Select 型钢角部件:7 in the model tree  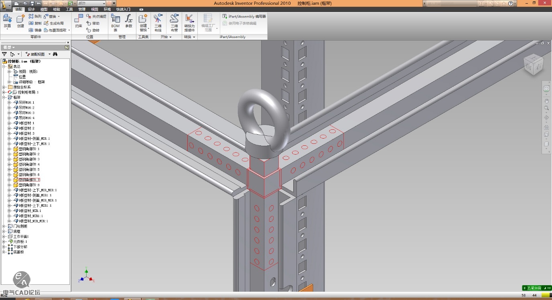point(29,180)
